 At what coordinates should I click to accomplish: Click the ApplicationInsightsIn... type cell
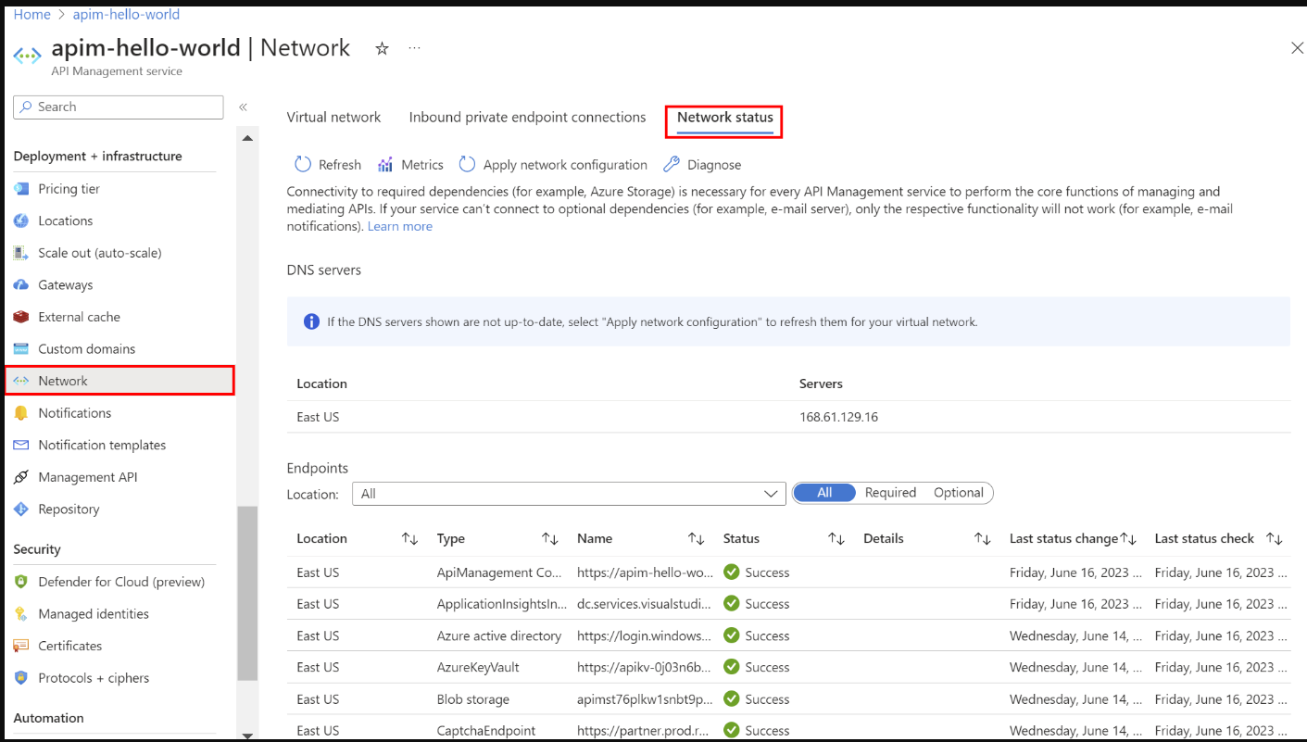pos(502,604)
